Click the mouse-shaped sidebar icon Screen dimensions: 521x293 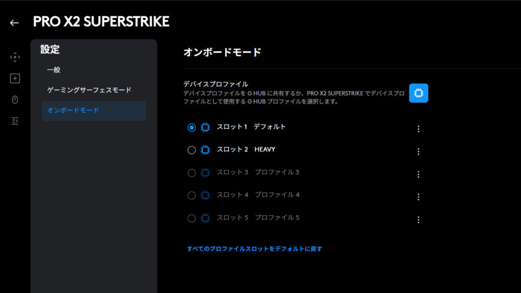point(15,100)
